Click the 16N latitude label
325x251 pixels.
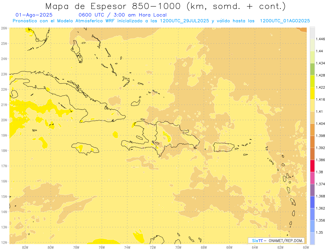point(4,181)
